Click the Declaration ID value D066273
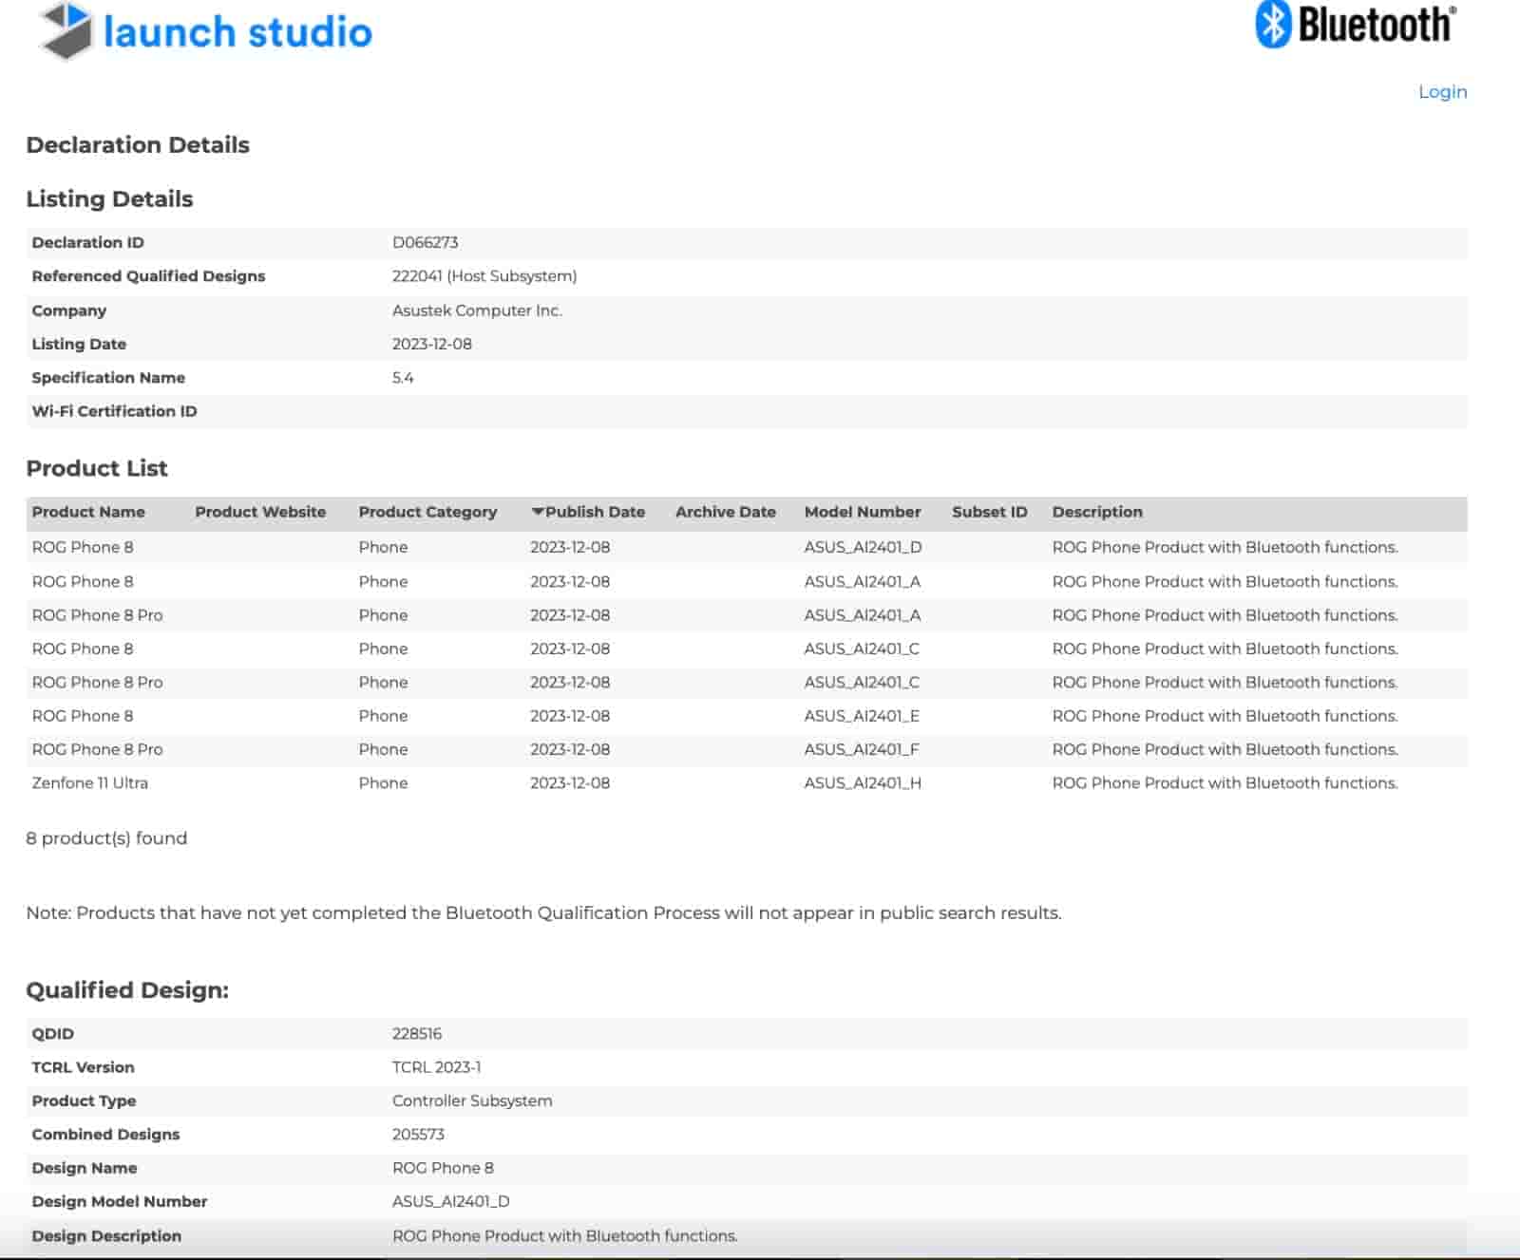 tap(425, 242)
